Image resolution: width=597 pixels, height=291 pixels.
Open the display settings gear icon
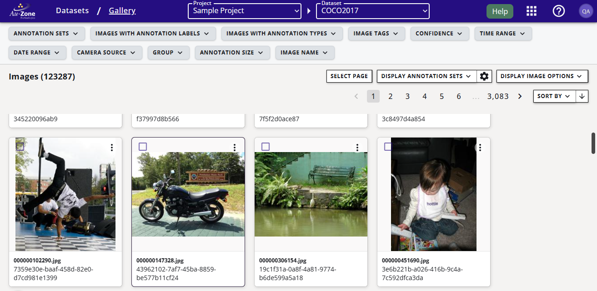[484, 76]
